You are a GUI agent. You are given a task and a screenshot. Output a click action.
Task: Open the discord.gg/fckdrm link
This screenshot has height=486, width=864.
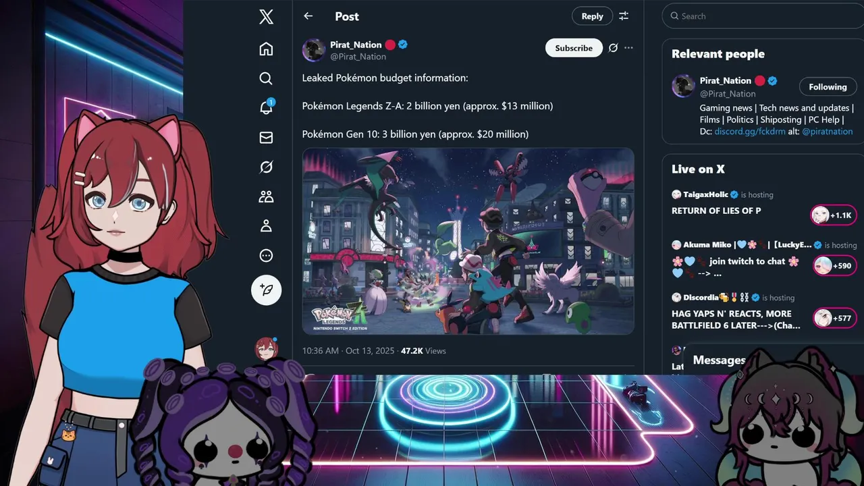[750, 132]
